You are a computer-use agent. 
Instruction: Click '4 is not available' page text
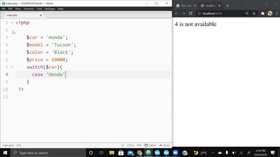click(x=196, y=24)
